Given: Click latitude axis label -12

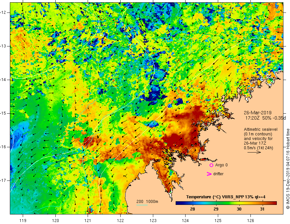Looking at the screenshot, I should 3,13.
